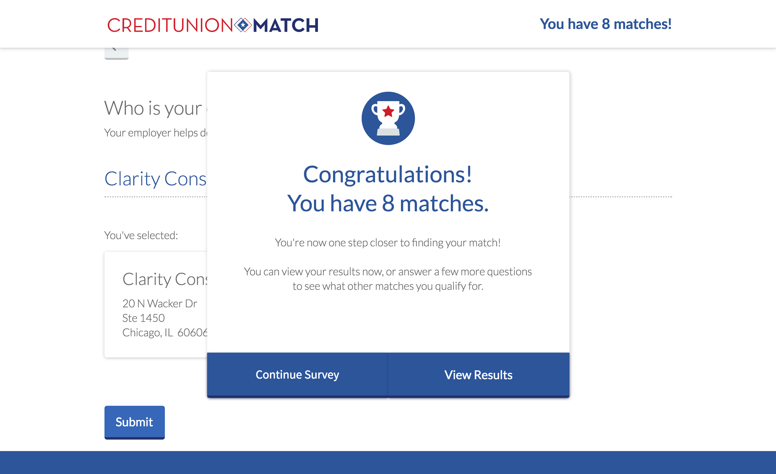Click the 'You've selected:' label
Image resolution: width=776 pixels, height=474 pixels.
(141, 235)
